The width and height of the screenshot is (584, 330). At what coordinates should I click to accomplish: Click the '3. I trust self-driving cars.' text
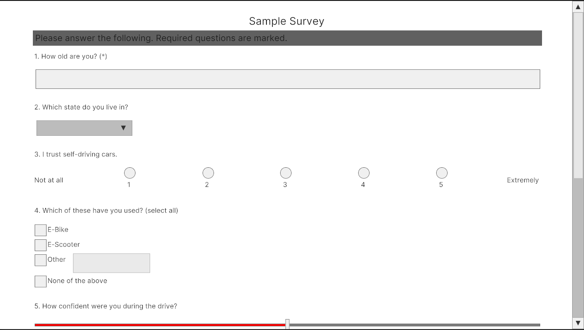coord(76,155)
